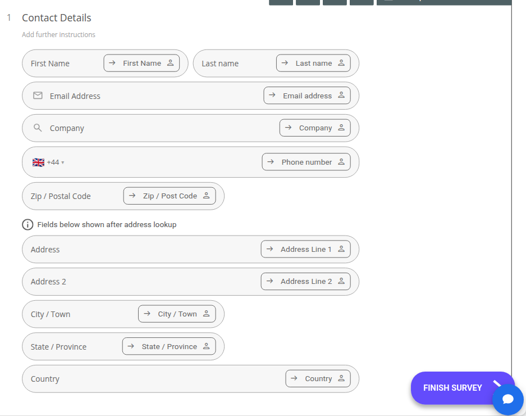
Task: Click the arrow icon in City / Town button
Action: [147, 314]
